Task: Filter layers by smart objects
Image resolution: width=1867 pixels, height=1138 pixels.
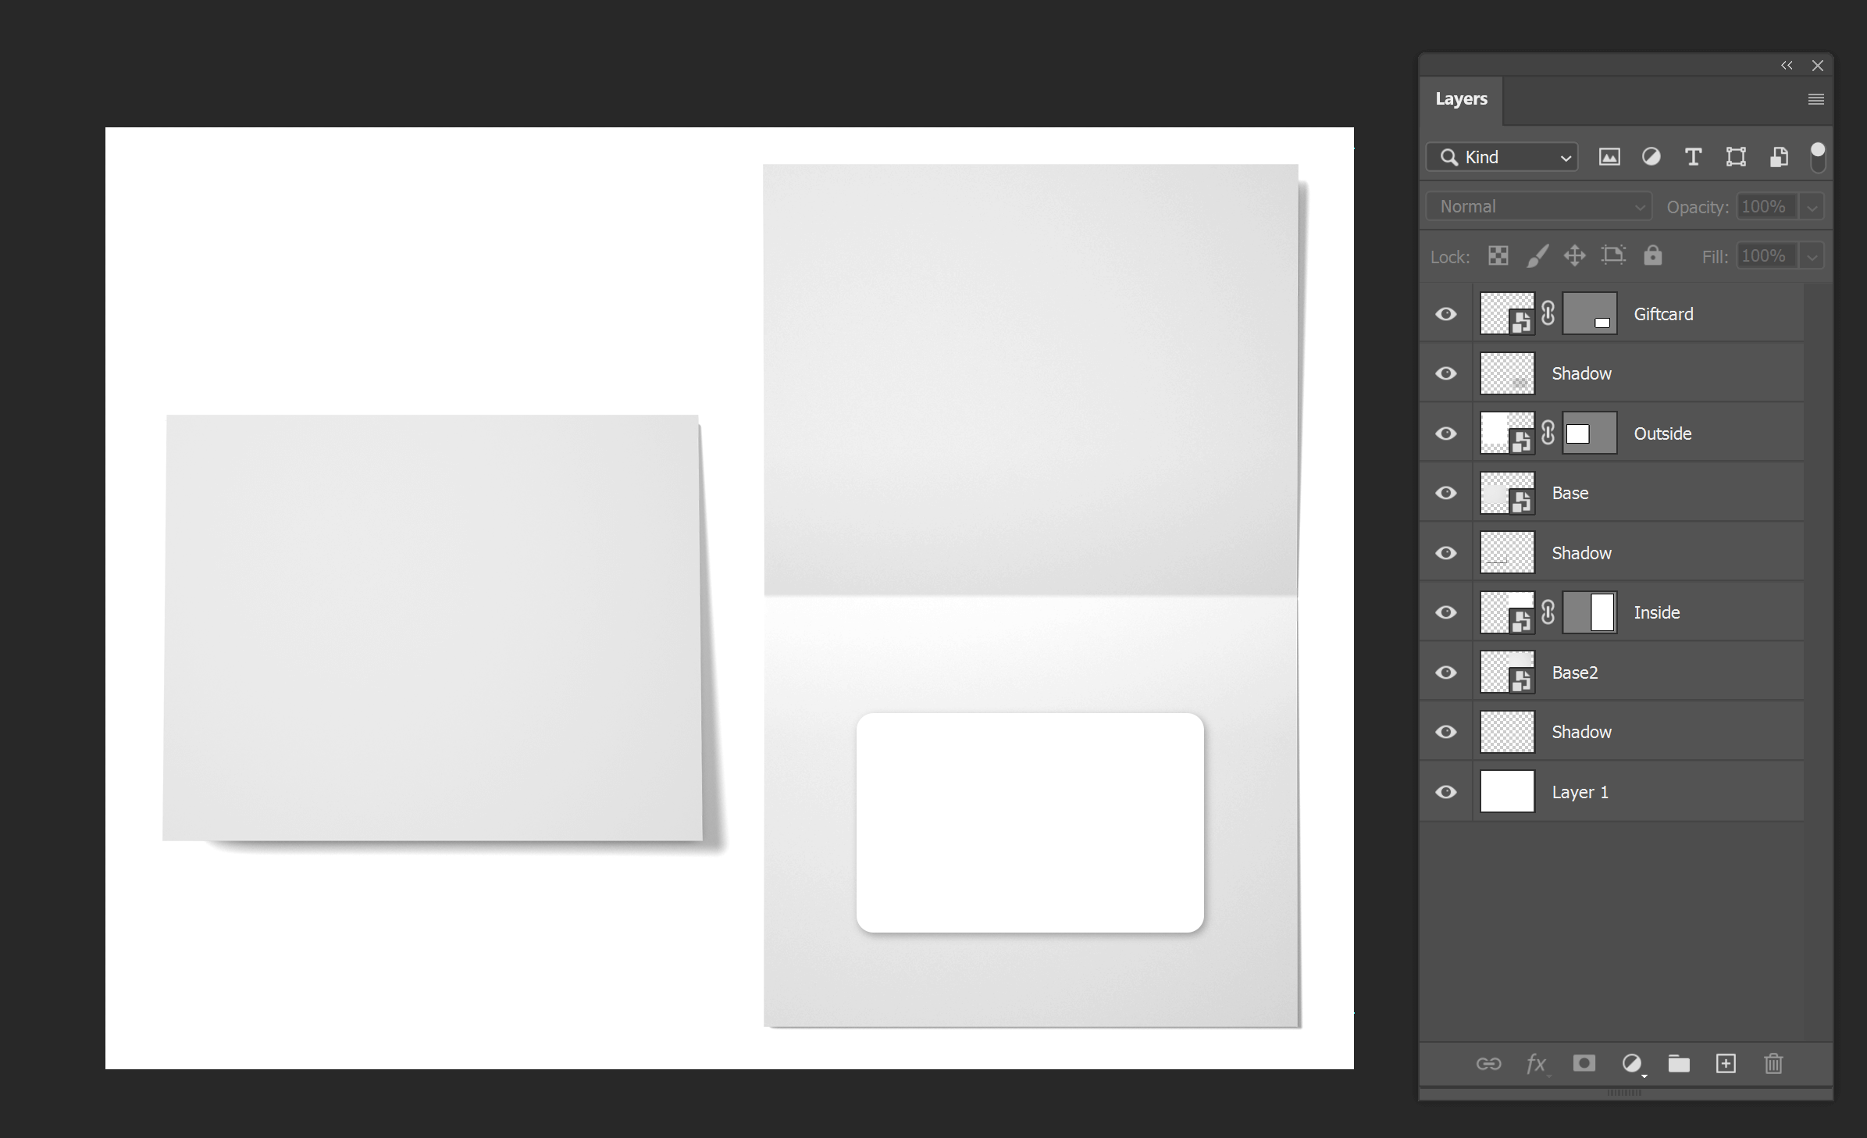Action: pyautogui.click(x=1779, y=157)
